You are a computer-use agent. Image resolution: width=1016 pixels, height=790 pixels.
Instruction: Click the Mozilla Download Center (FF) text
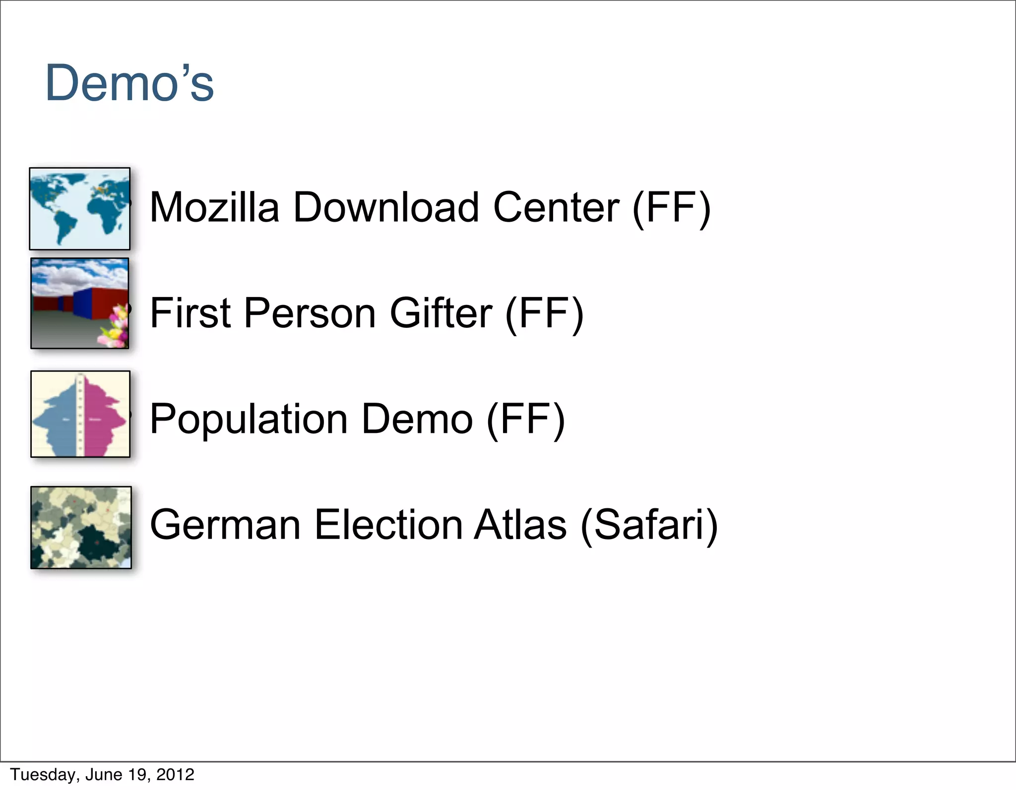(x=430, y=207)
